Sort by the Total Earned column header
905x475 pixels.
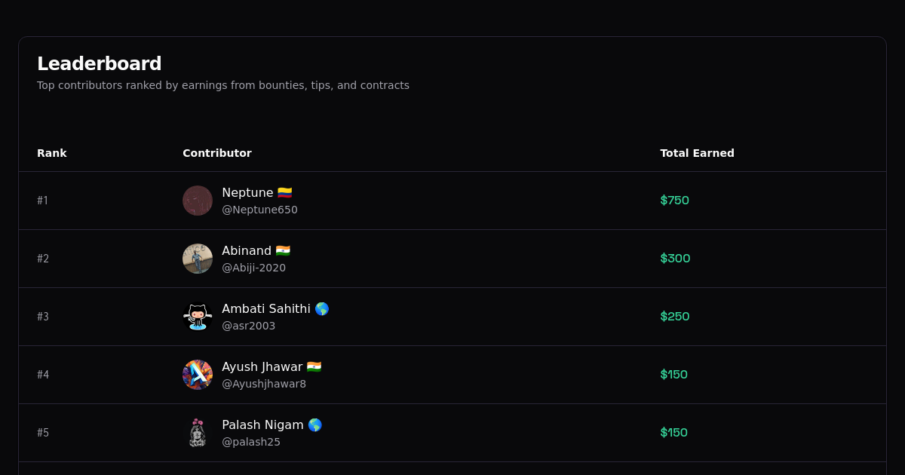(697, 153)
